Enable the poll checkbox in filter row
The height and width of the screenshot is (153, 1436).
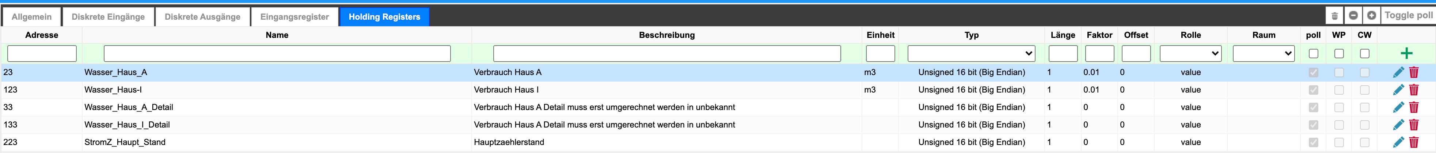coord(1313,54)
